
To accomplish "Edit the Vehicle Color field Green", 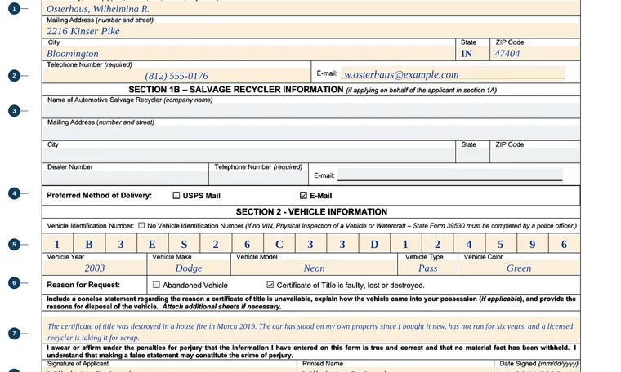I will click(x=519, y=268).
